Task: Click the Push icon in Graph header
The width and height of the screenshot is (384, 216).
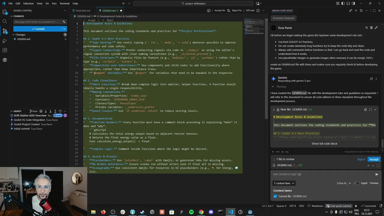Action: [x=55, y=111]
